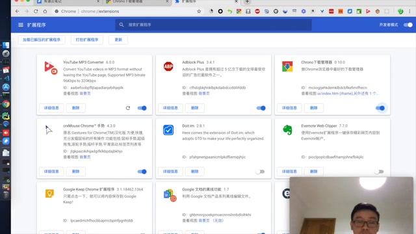
Task: Switch to the 有道云笔记 browser tab
Action: 68,2
